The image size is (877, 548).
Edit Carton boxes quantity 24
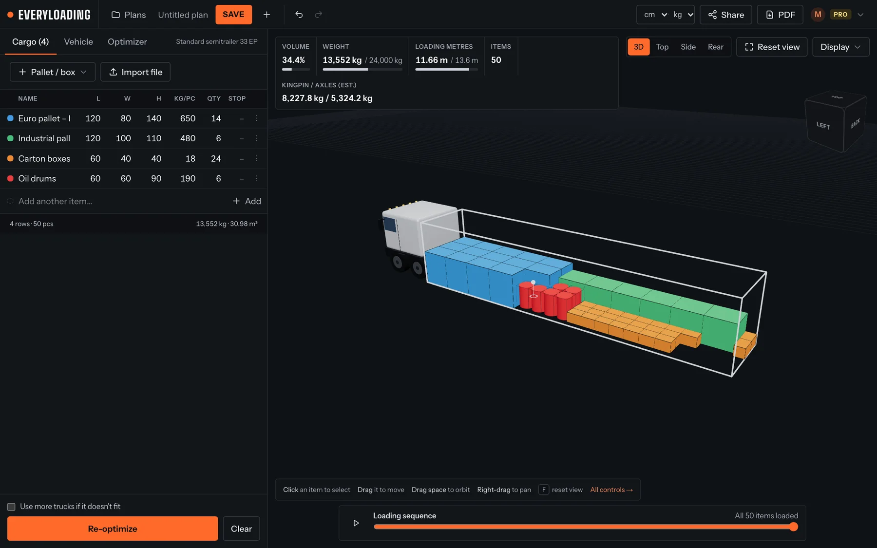pos(216,158)
